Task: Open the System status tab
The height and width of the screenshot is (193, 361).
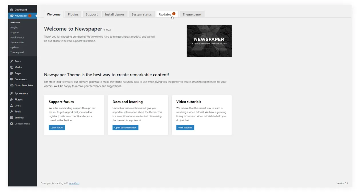Action: [x=142, y=14]
